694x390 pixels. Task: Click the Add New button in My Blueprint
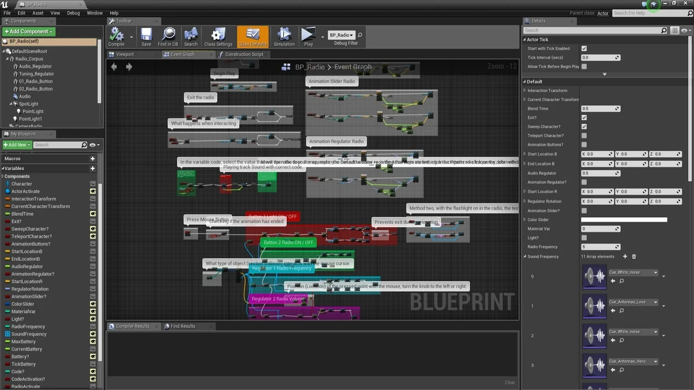[x=16, y=145]
